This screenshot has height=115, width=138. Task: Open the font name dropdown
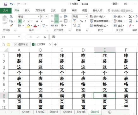[x=39, y=16]
